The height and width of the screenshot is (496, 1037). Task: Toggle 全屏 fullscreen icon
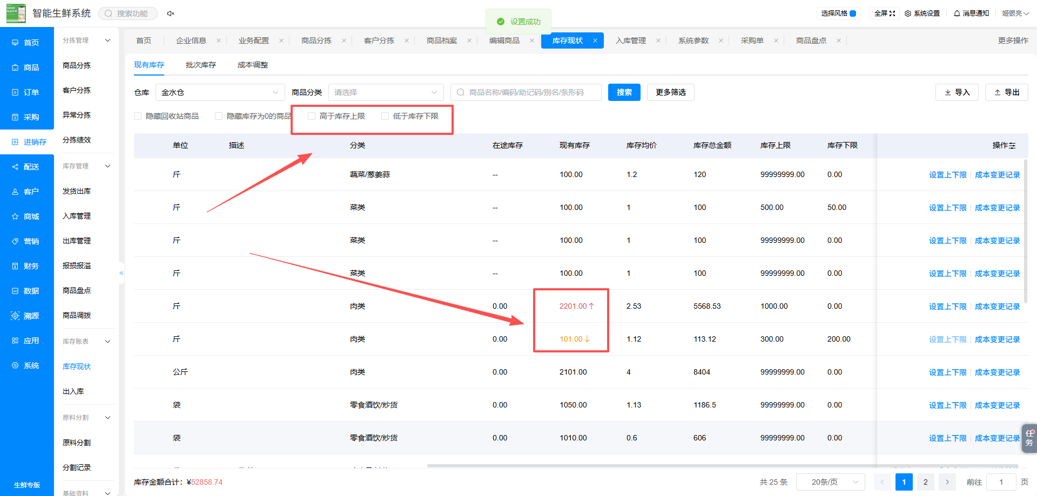coord(892,13)
